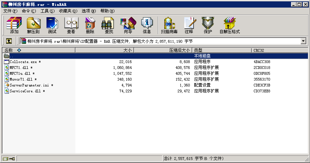Screen dimensions: 310x163
Task: Click the Extract To (解压到) icon
Action: point(33,25)
